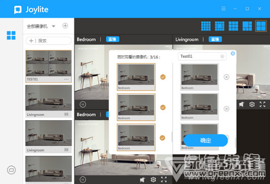The height and width of the screenshot is (184, 270).
Task: Click the Test01 group name field
Action: click(202, 56)
